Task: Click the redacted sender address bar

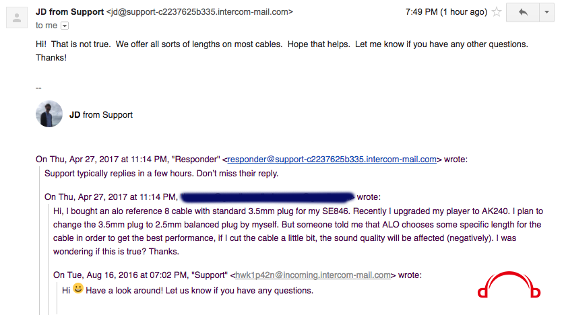Action: tap(268, 197)
